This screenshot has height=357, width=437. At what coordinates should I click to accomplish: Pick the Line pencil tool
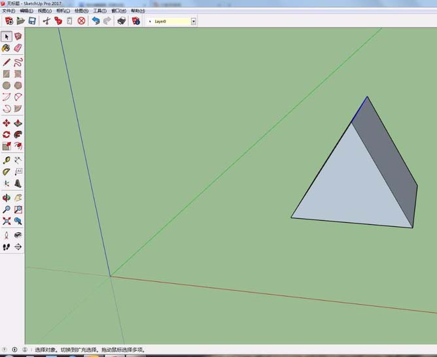point(7,62)
